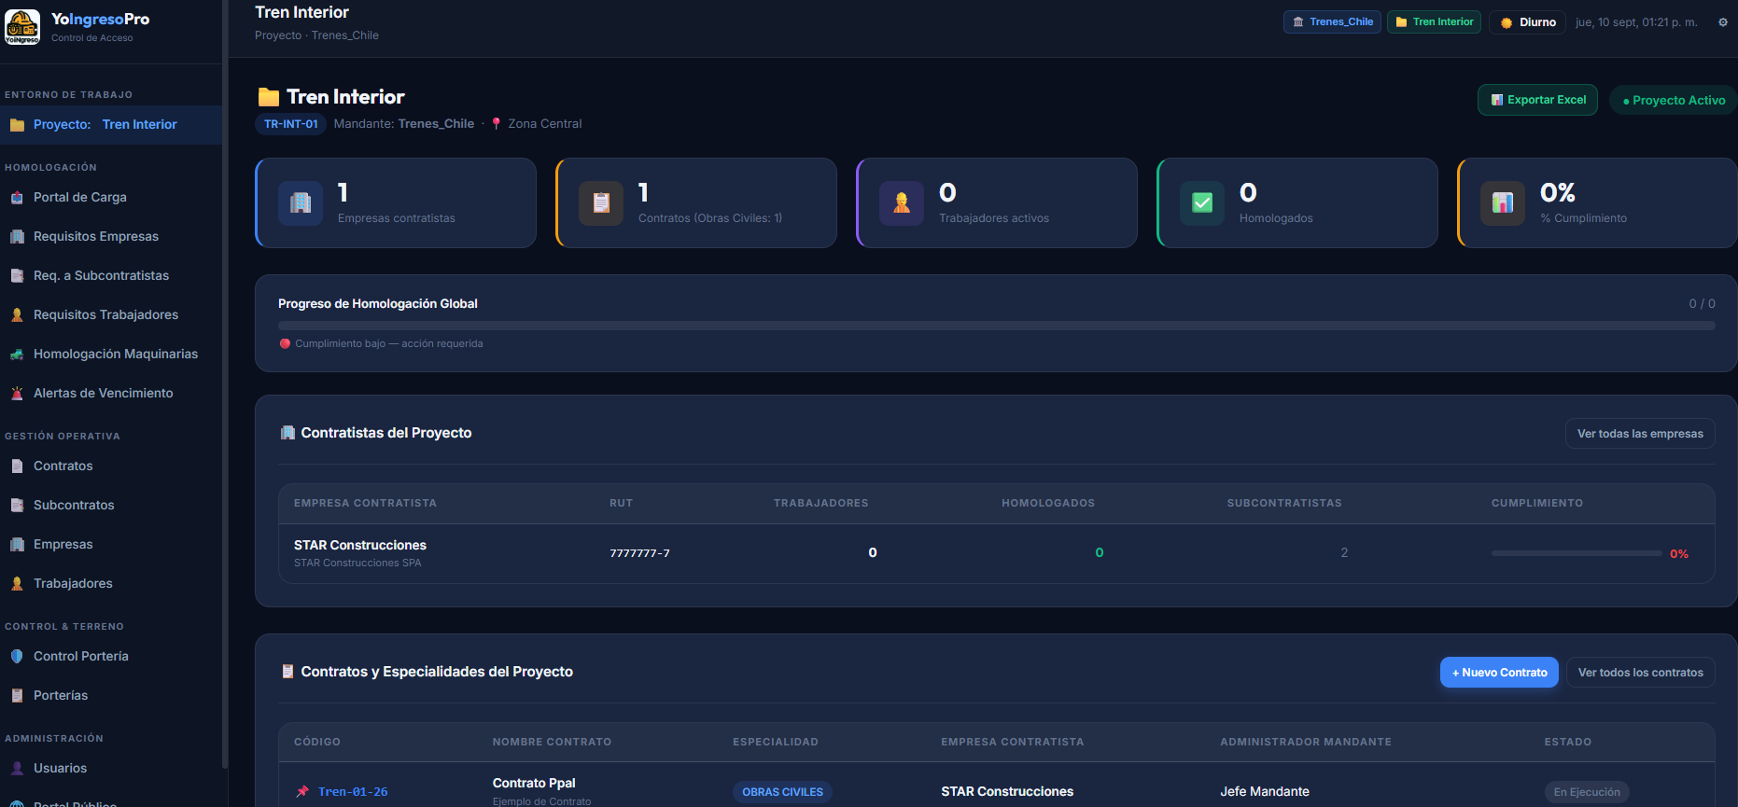Click the + Nuevo Contrato button
The width and height of the screenshot is (1738, 807).
(1499, 673)
